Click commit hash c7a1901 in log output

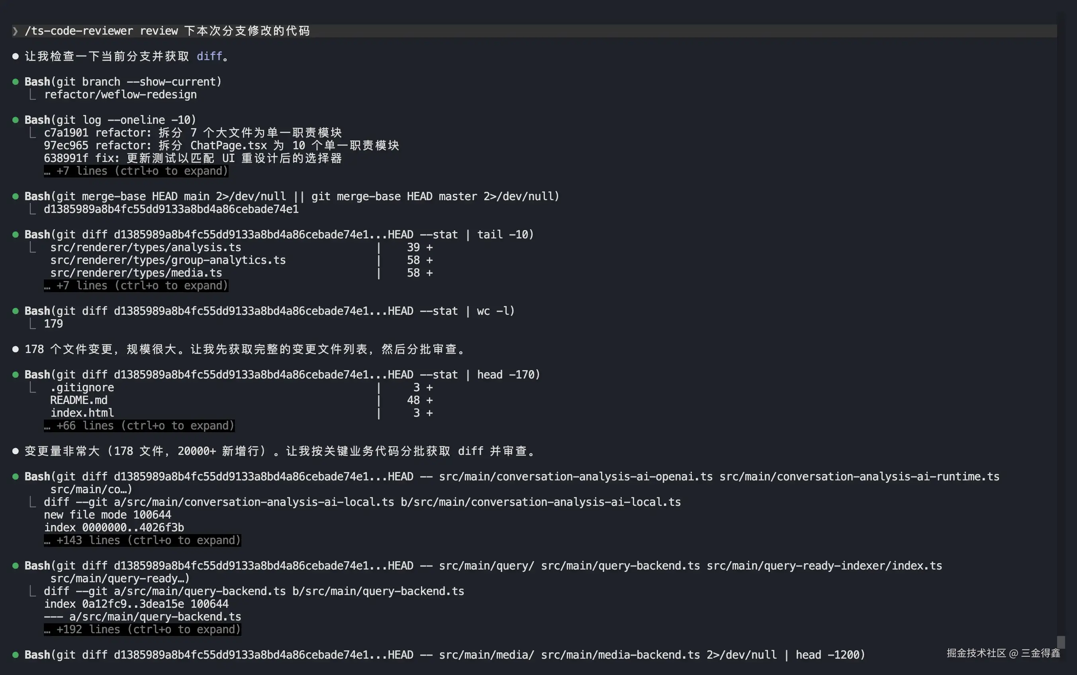tap(66, 133)
